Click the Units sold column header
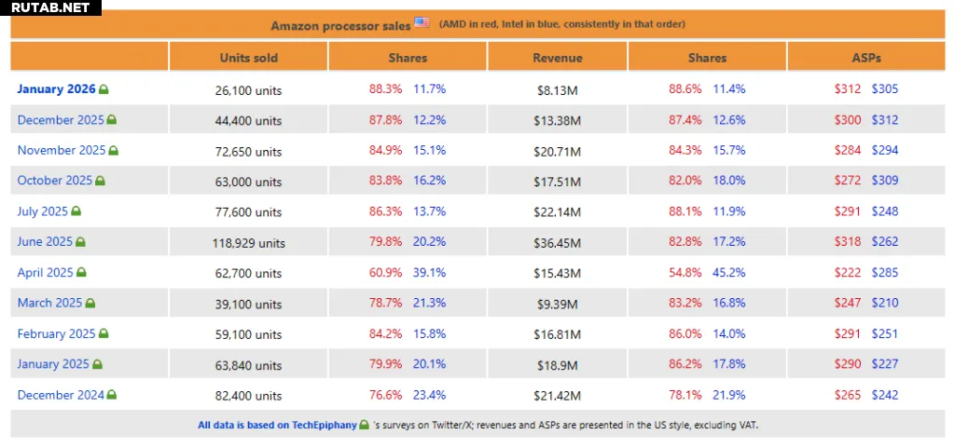Screen dimensions: 955x448 (248, 58)
